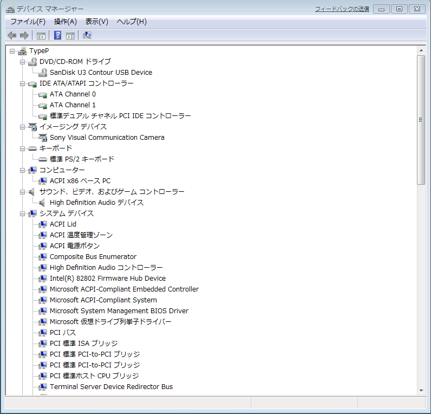Click the TypeP computer root icon
This screenshot has height=414, width=431.
(22, 51)
